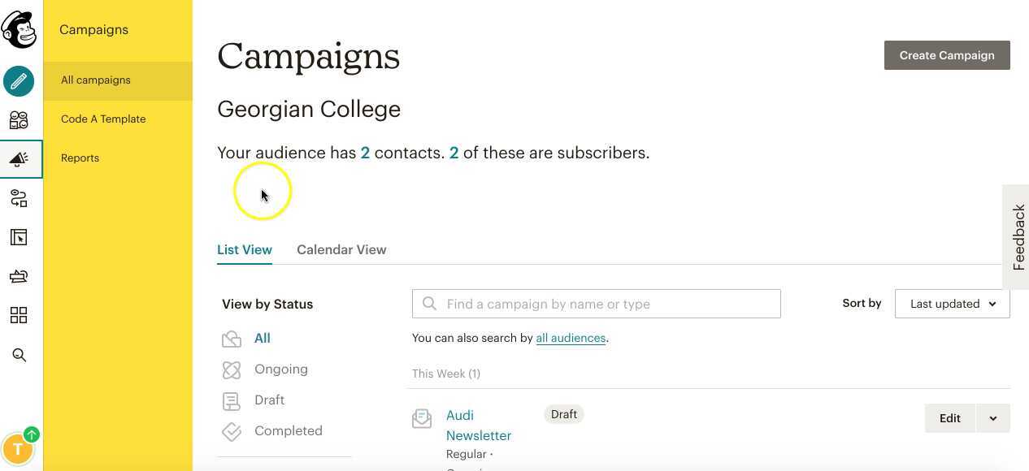Filter campaigns by Draft status

pyautogui.click(x=269, y=400)
